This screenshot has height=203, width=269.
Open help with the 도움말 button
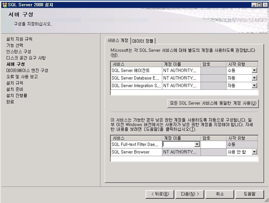[x=250, y=194]
